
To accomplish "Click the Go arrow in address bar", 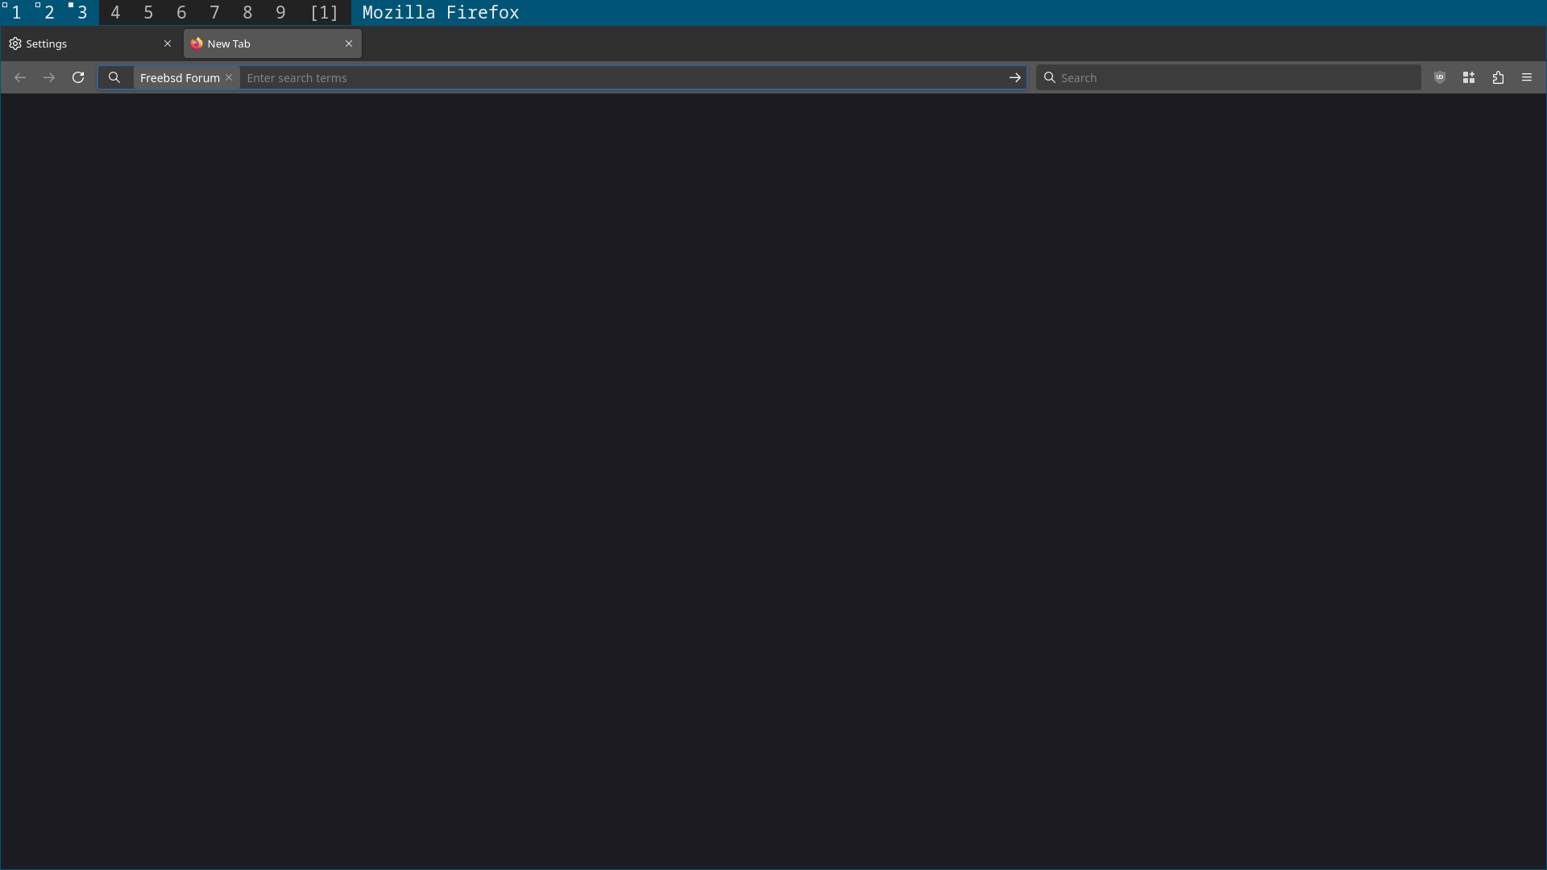I will 1014,77.
